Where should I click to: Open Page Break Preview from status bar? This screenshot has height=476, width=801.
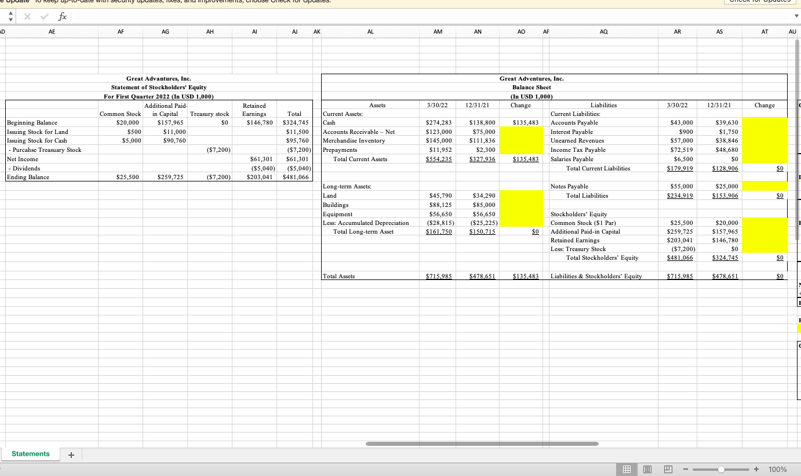668,469
